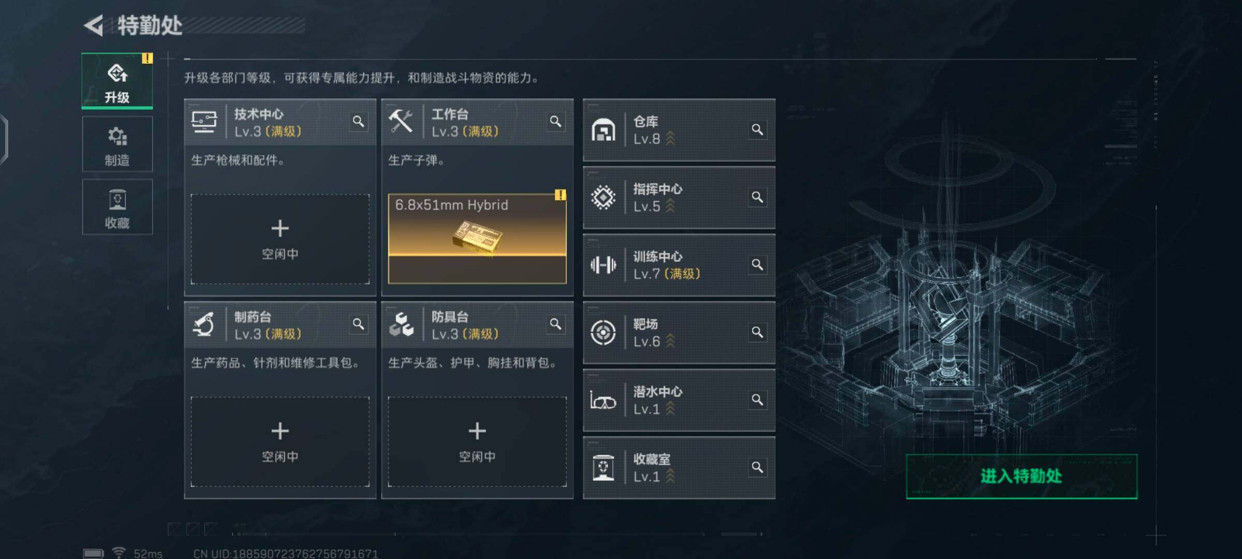Viewport: 1242px width, 559px height.
Task: Click the 训练中心 magnifier icon
Action: tap(757, 265)
